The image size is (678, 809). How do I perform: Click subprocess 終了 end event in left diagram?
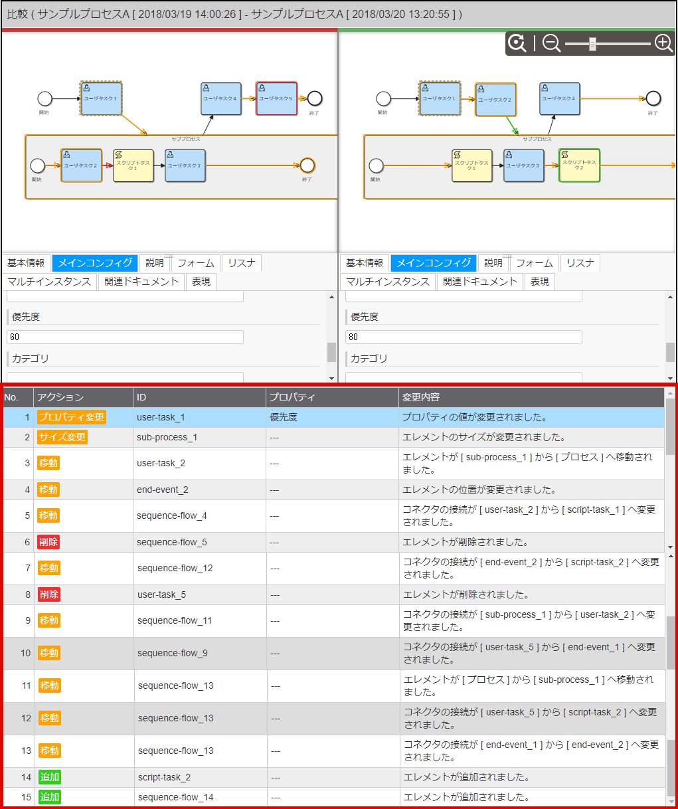[307, 165]
